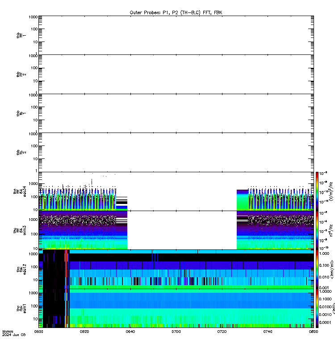Click the "10" tick label on thb fb 2 axis
The height and width of the screenshot is (357, 335).
click(35, 159)
